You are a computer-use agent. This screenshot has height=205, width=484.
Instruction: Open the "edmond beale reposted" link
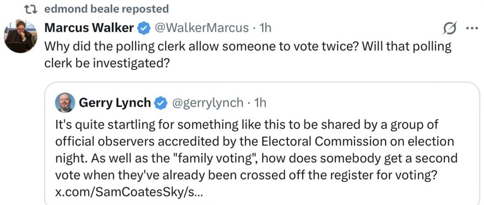click(106, 9)
